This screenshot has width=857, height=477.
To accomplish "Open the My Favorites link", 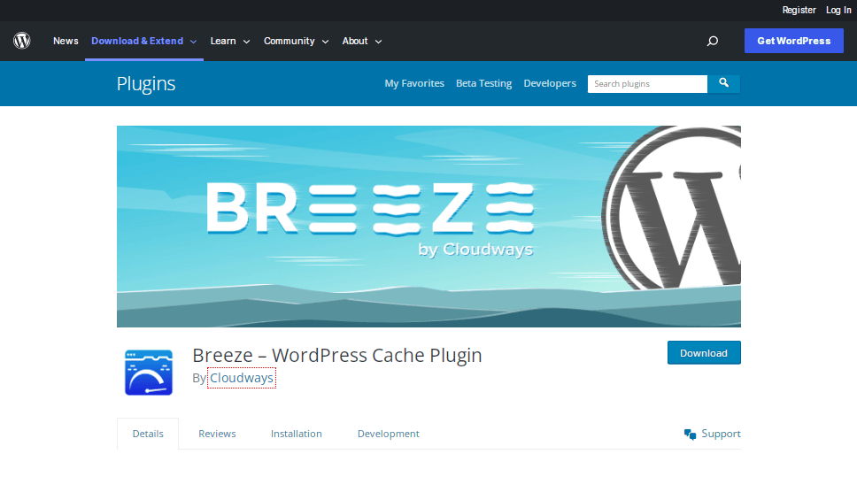I will click(x=414, y=83).
